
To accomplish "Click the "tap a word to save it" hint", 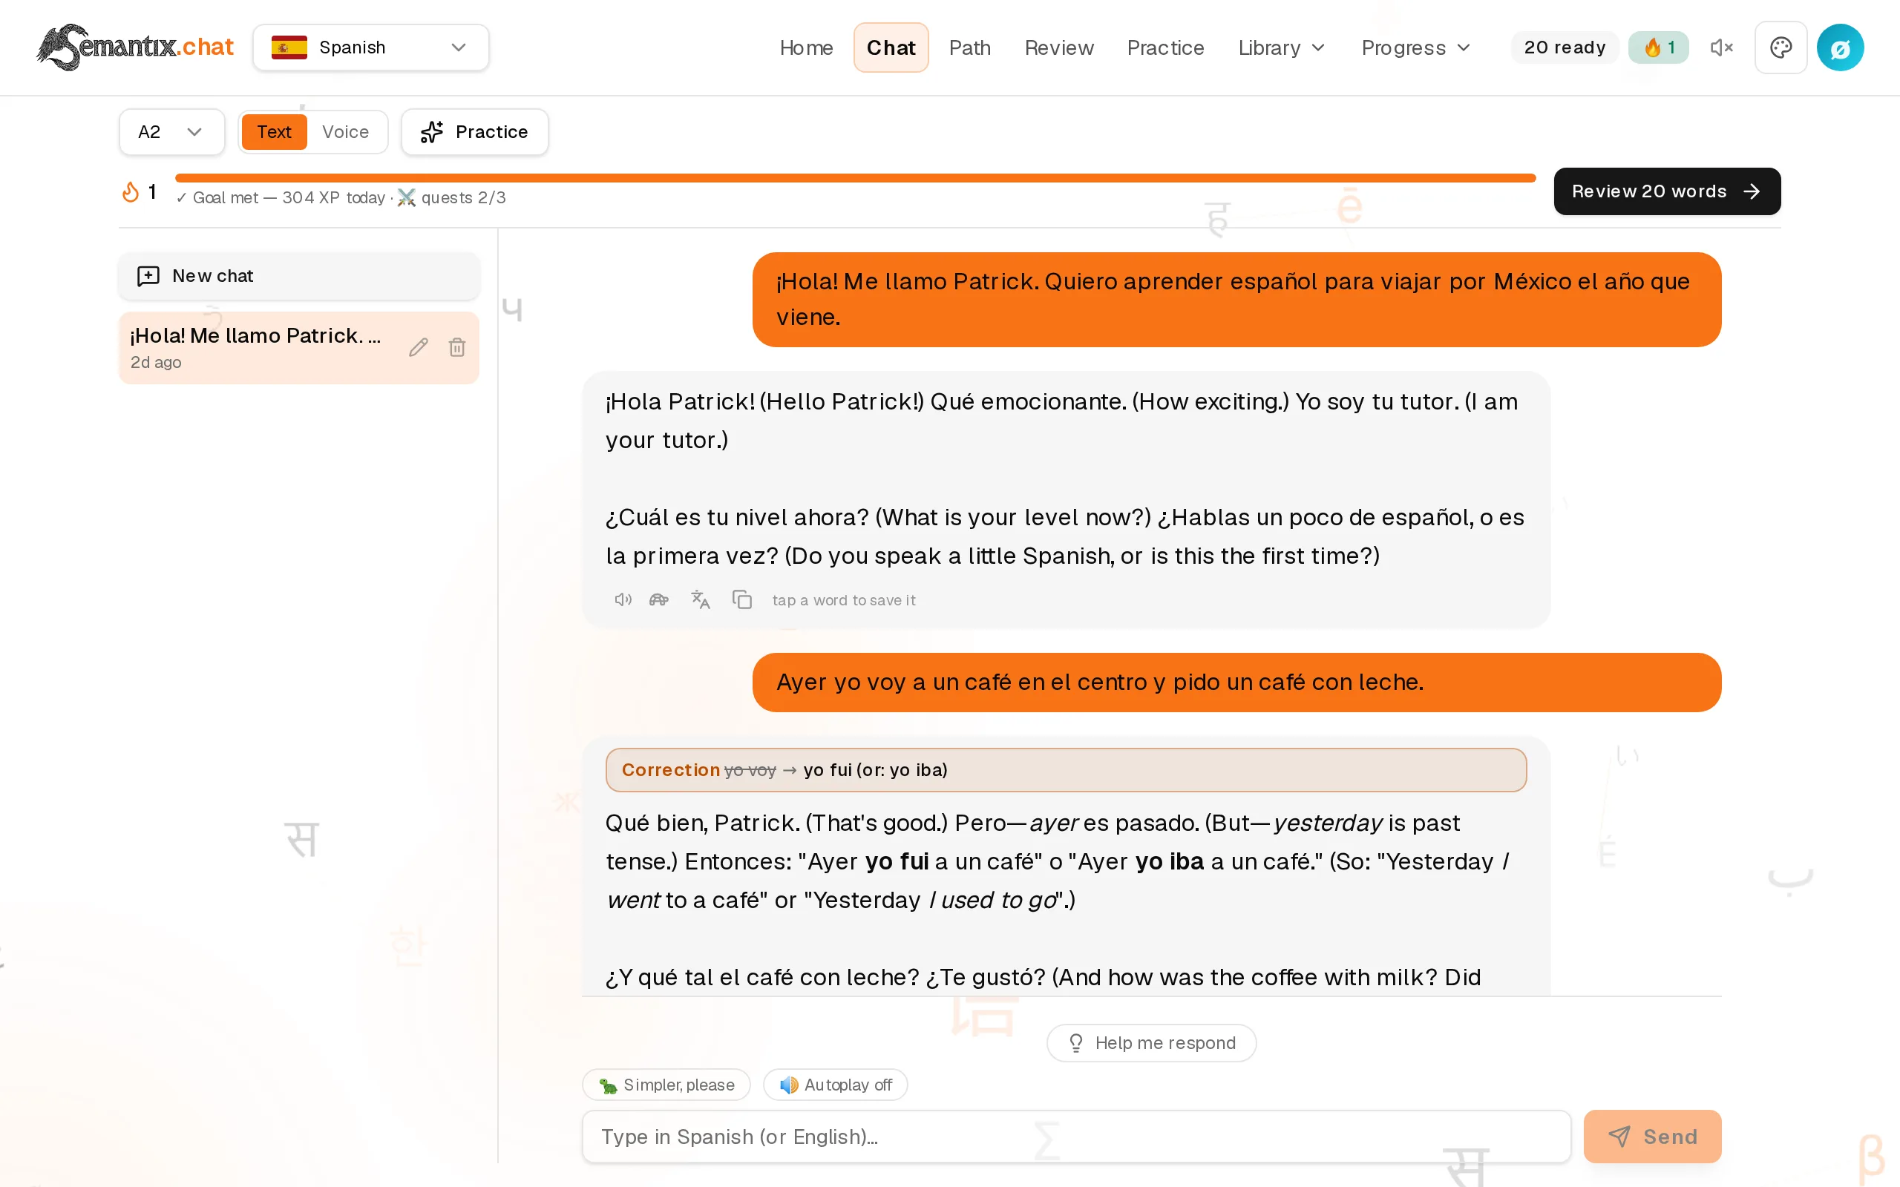I will (844, 599).
